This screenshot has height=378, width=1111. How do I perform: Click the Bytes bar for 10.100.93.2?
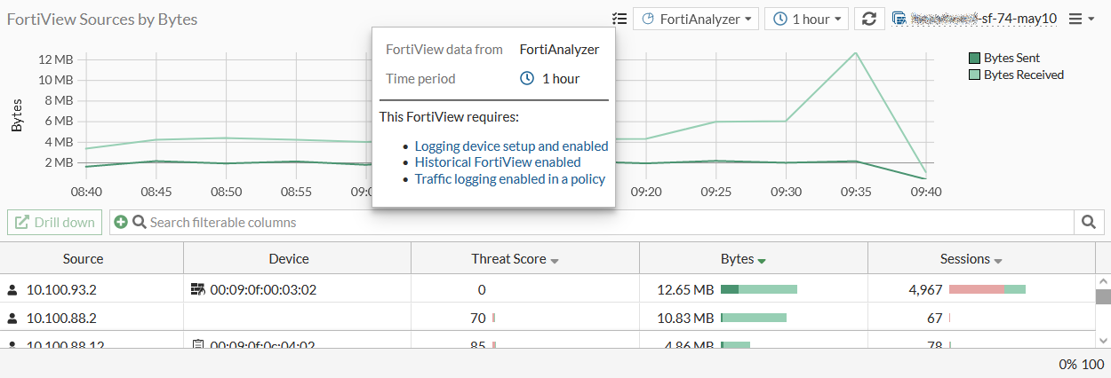click(x=758, y=289)
